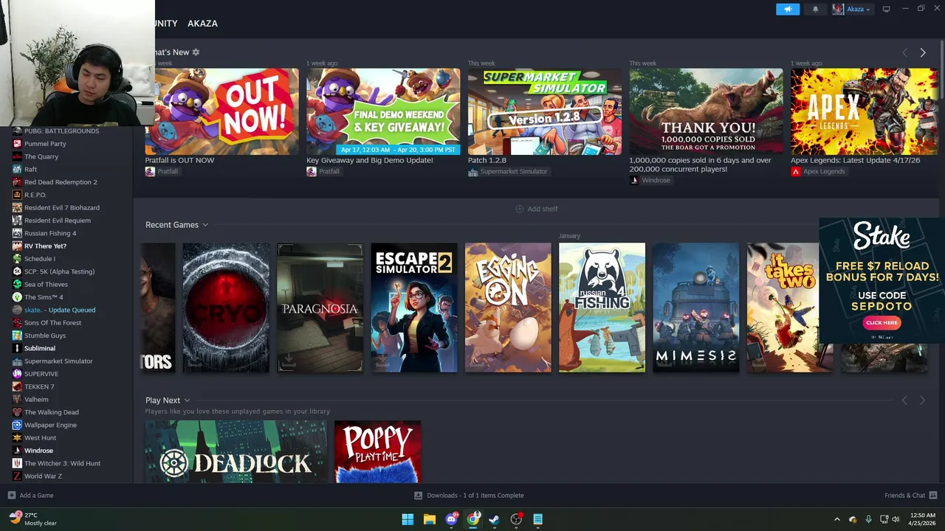This screenshot has width=945, height=531.
Task: Open File Explorer from taskbar
Action: coord(430,519)
